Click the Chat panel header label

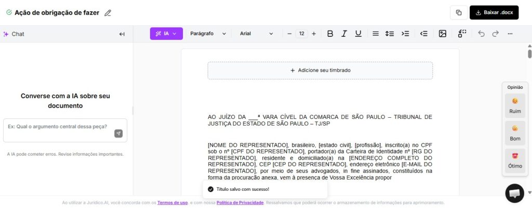18,34
